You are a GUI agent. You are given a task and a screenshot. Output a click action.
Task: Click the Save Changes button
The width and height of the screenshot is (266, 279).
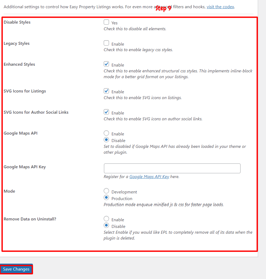tap(16, 269)
